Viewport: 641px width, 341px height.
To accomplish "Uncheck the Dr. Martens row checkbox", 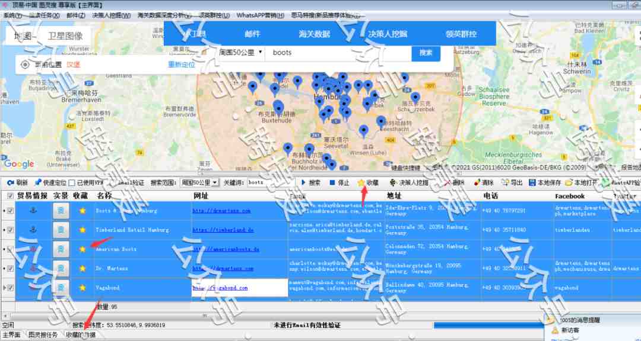I will [11, 268].
